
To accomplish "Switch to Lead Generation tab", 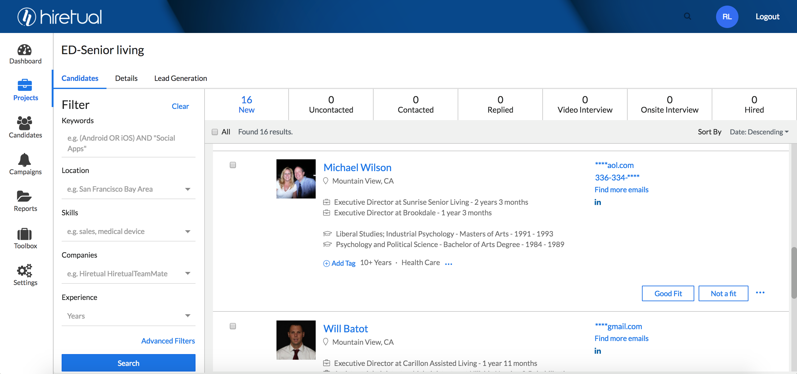I will pos(181,78).
